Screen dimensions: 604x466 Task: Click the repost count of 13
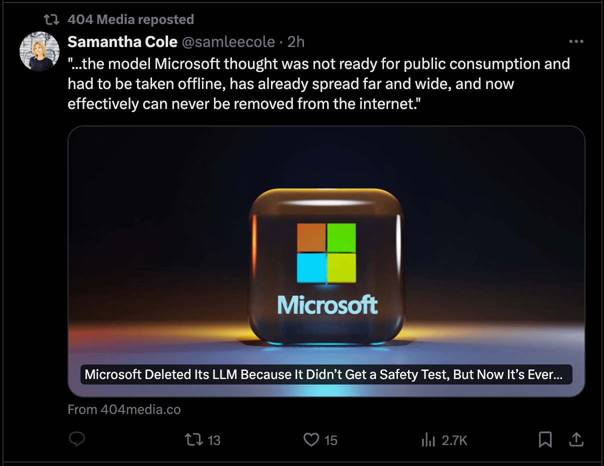[x=214, y=440]
